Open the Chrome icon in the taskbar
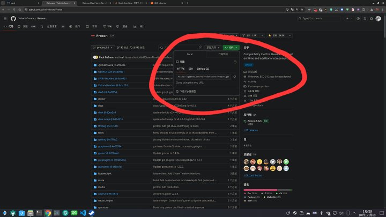Viewport: 386px width, 217px height. point(48,212)
